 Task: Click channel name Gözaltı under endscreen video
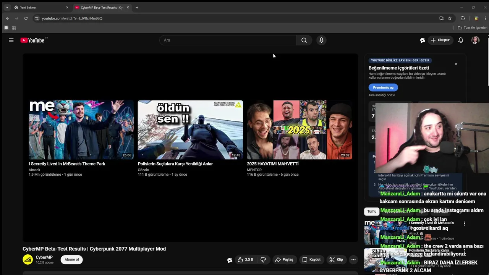[x=144, y=170]
